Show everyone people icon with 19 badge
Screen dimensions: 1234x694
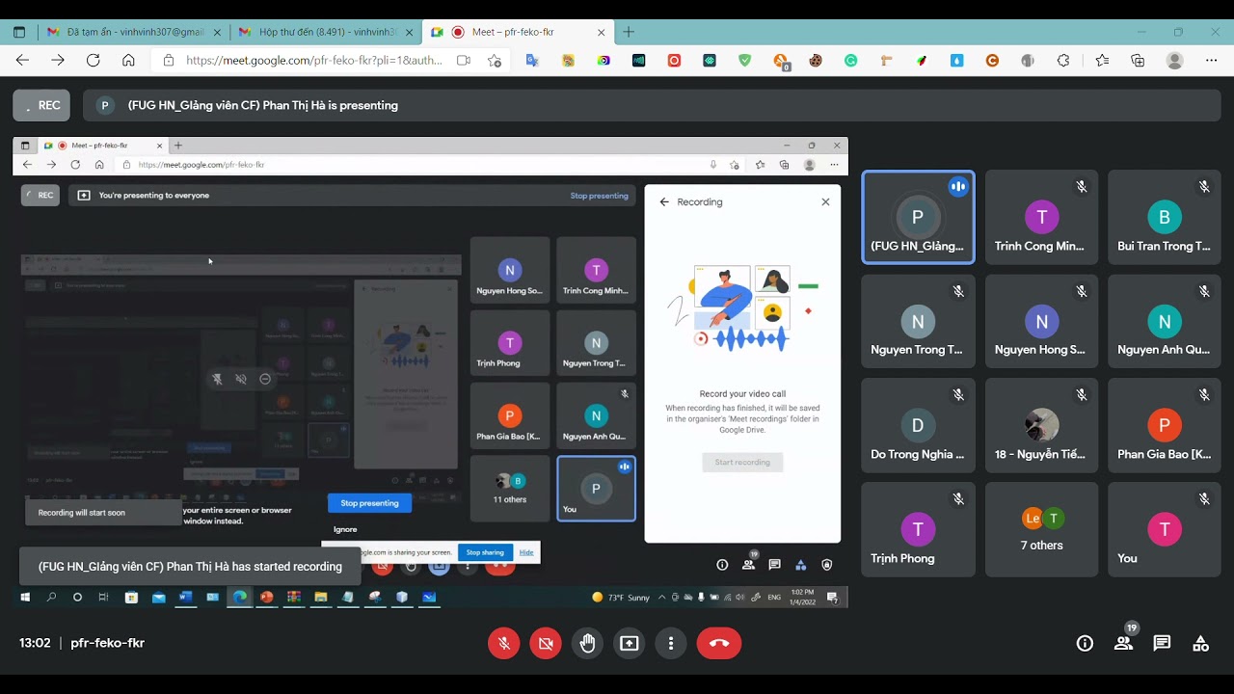click(1123, 643)
